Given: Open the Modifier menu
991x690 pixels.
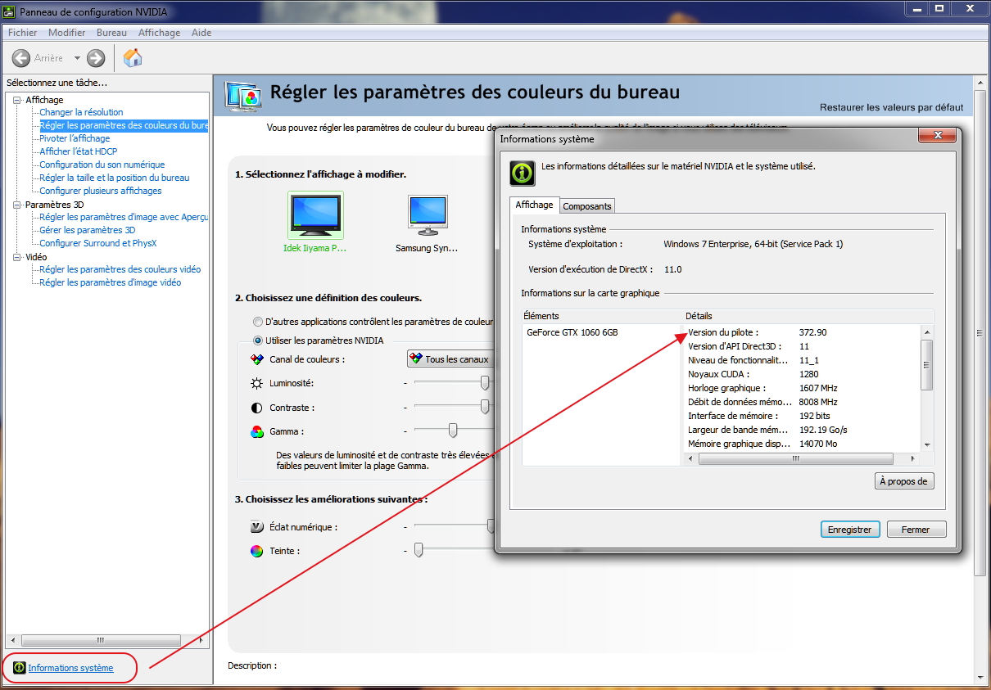Looking at the screenshot, I should [67, 33].
